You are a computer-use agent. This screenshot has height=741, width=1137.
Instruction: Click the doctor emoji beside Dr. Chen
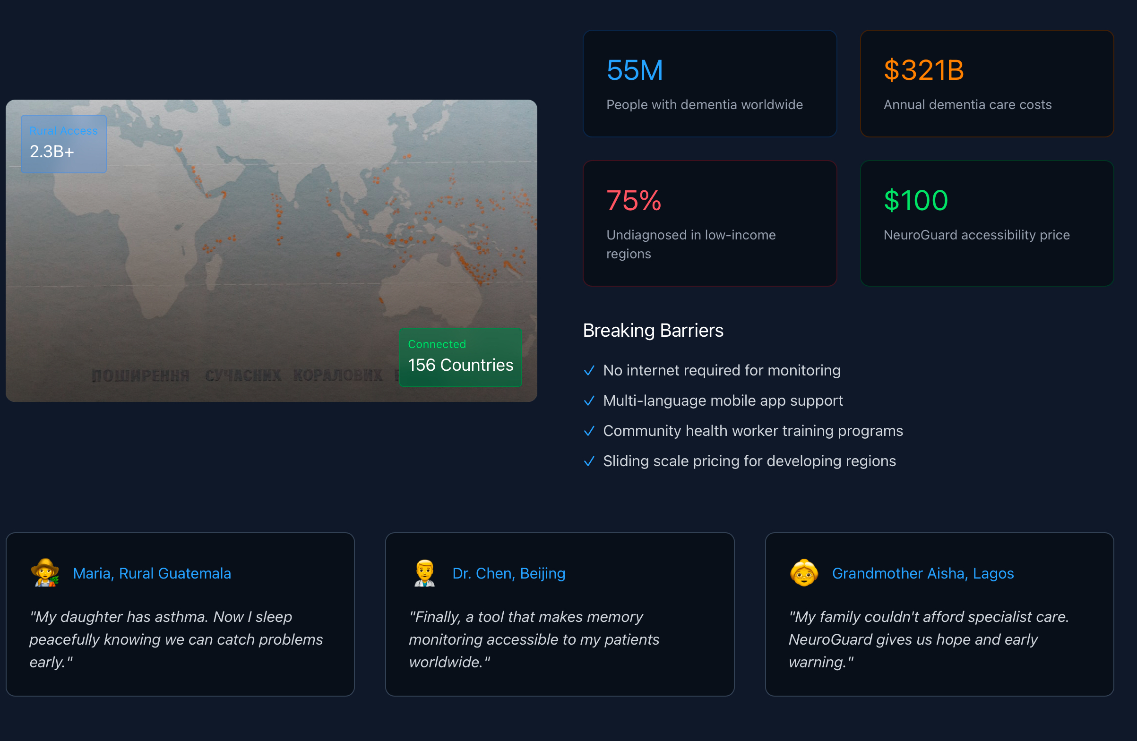point(424,572)
